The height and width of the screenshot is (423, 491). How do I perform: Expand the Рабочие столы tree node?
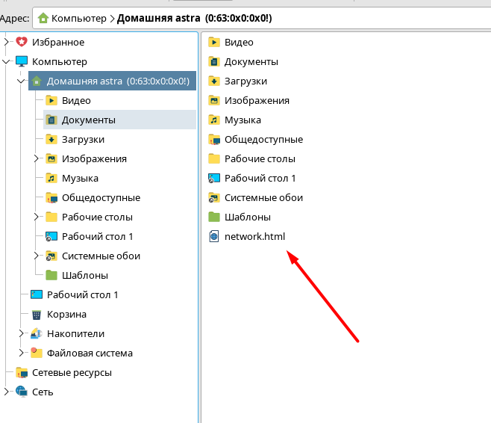click(x=37, y=217)
